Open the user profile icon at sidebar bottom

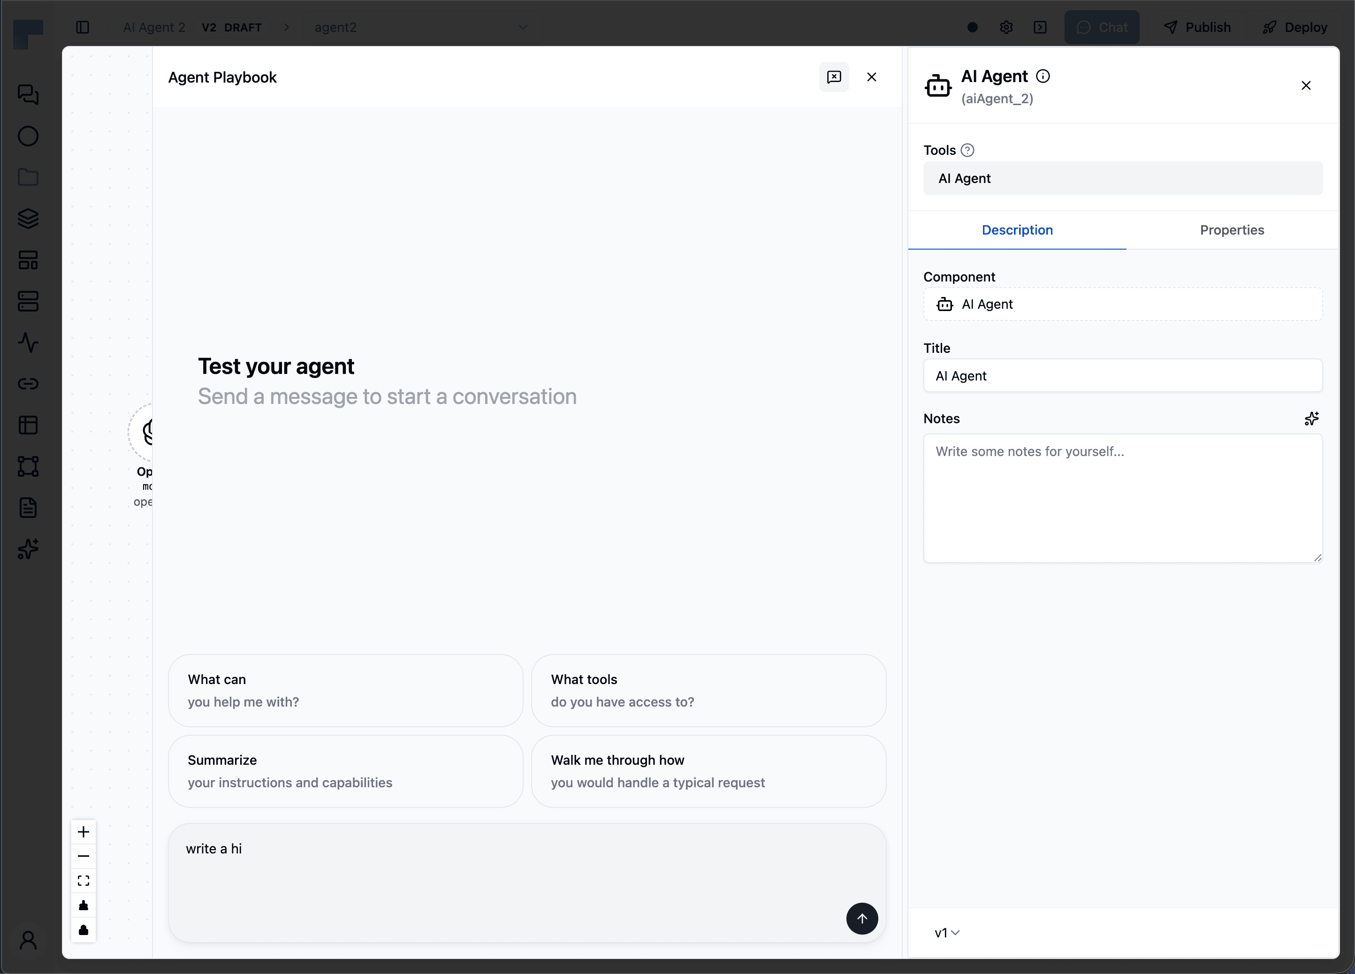tap(28, 940)
